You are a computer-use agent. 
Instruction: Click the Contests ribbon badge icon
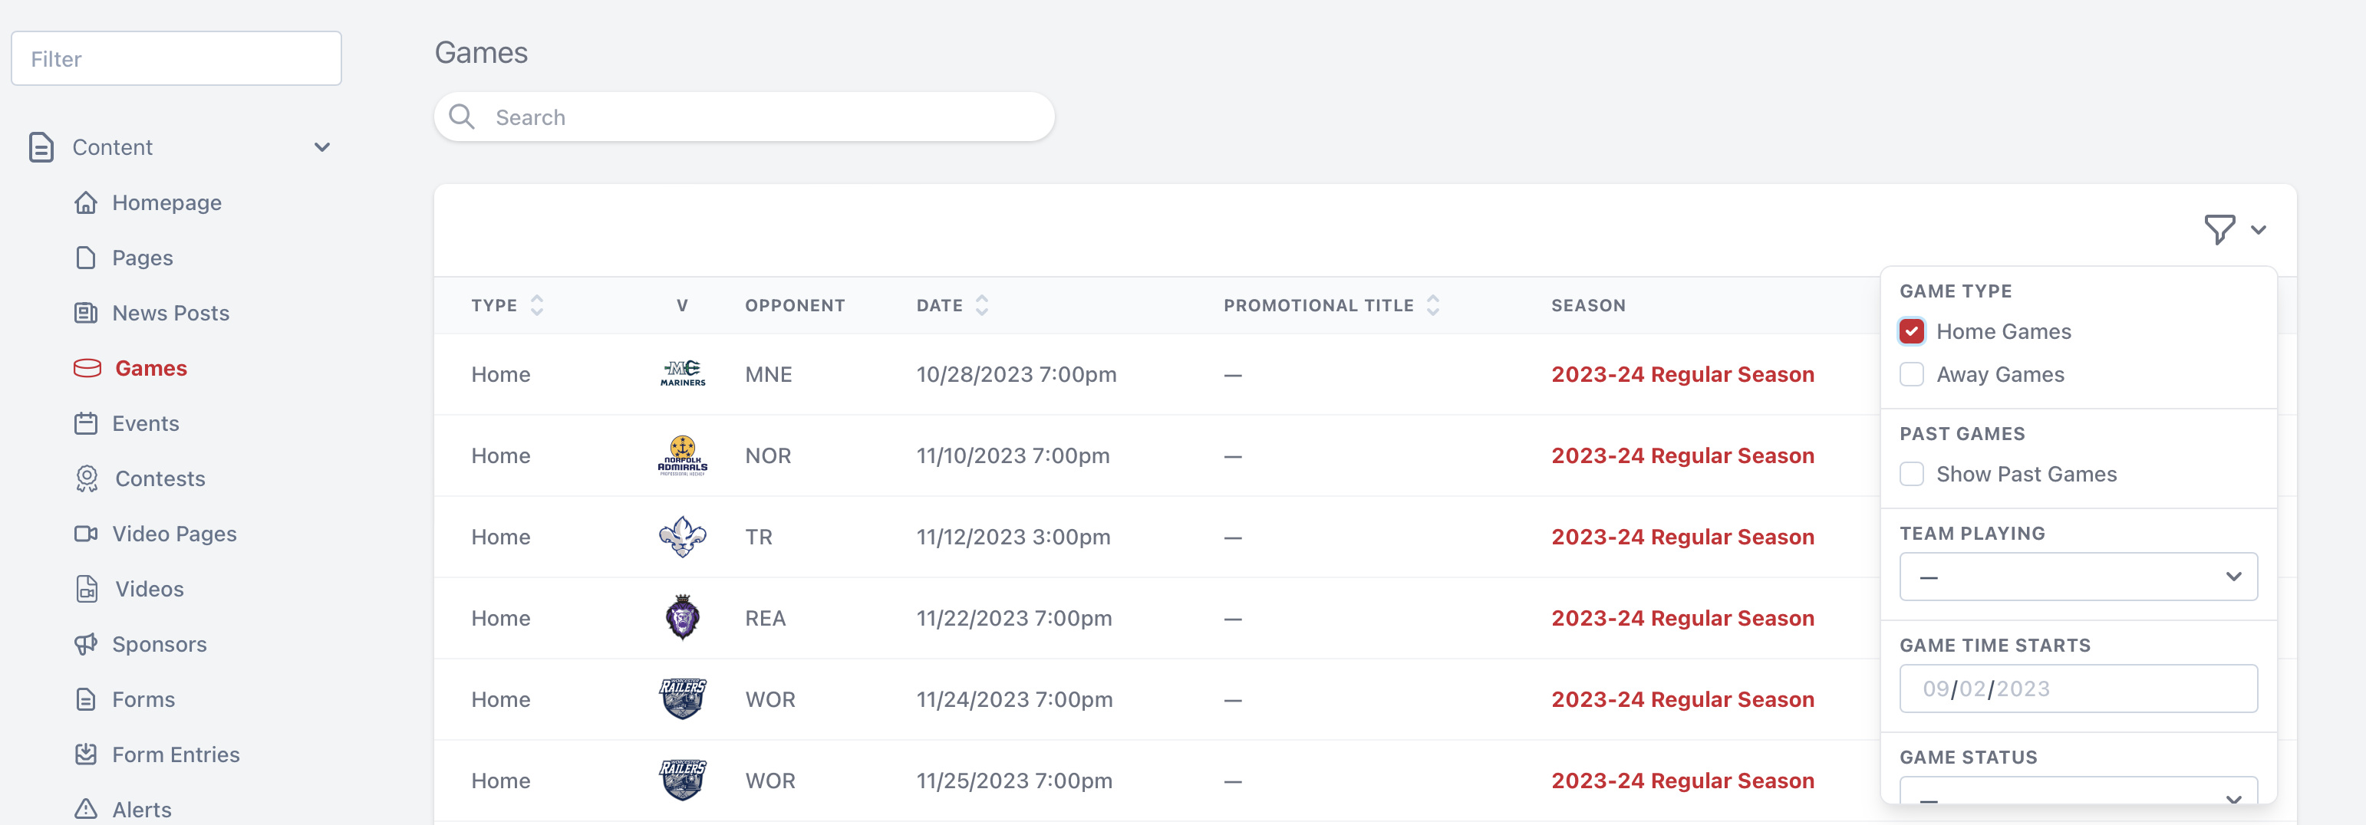87,479
